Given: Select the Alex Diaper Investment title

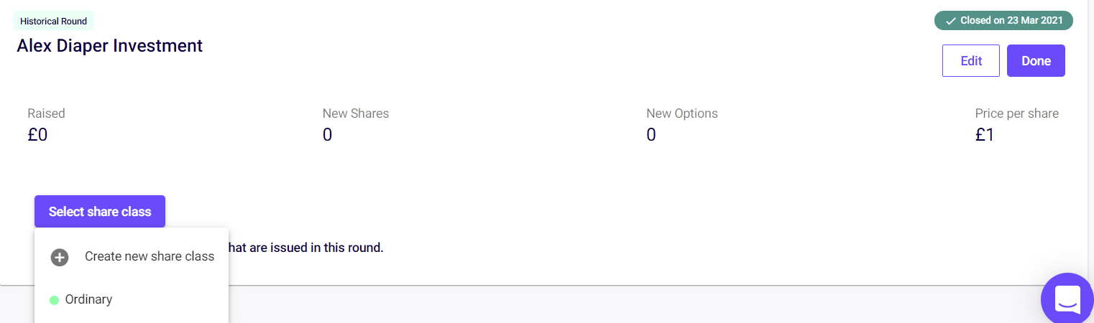Looking at the screenshot, I should [x=110, y=46].
